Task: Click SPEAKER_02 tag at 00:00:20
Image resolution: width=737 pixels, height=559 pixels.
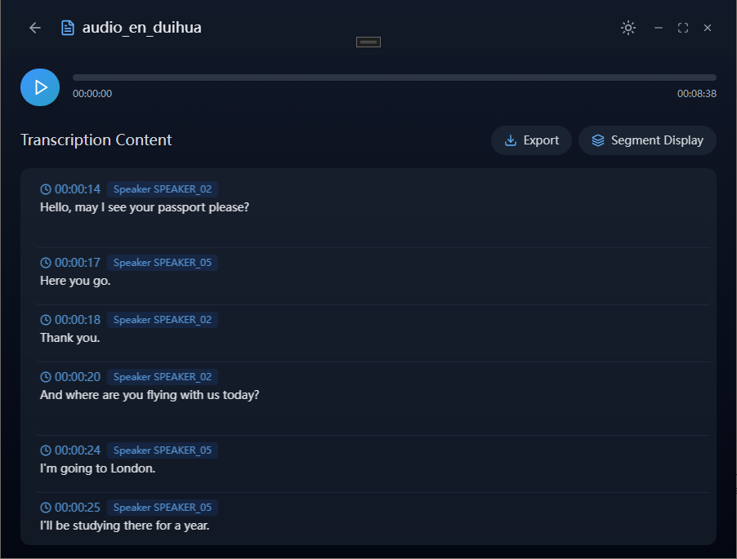Action: [x=163, y=377]
